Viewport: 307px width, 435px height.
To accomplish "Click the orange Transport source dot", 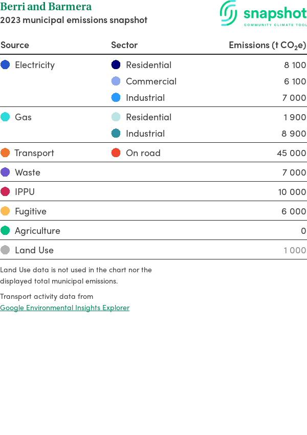I will coord(5,153).
